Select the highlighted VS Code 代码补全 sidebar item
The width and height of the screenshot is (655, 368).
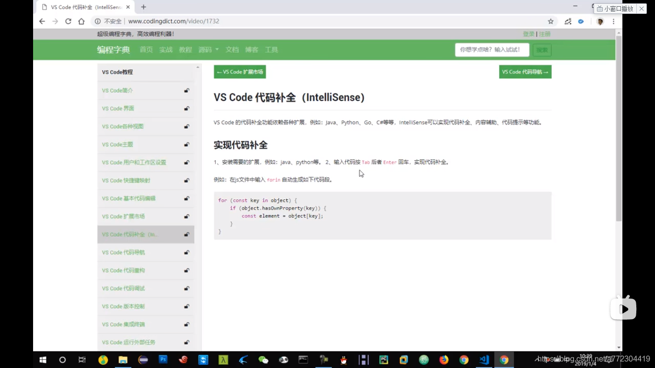(146, 234)
